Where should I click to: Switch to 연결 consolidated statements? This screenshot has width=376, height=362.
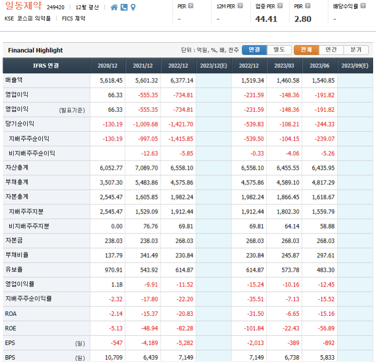point(254,50)
